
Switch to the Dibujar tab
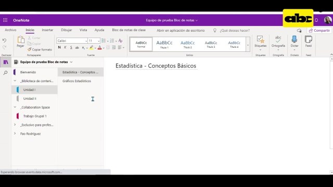point(67,30)
